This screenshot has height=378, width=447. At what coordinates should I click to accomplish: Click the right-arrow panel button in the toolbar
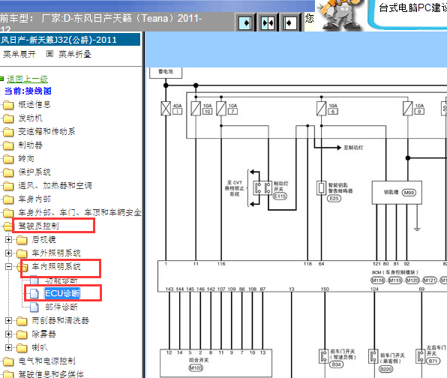(x=245, y=22)
